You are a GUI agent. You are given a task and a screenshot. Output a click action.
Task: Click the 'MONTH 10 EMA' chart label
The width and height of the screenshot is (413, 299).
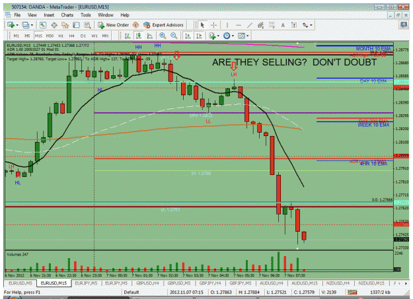coord(373,49)
